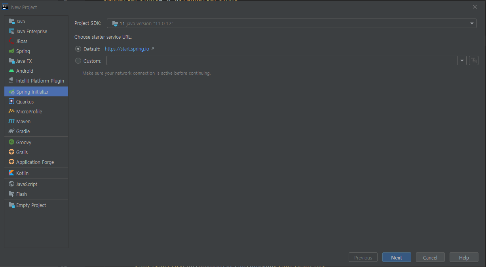Image resolution: width=486 pixels, height=267 pixels.
Task: Select the Quarkus icon
Action: [11, 102]
